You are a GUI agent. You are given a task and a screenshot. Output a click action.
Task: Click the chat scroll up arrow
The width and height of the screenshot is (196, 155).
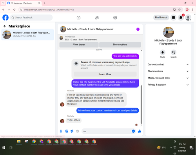(141, 51)
